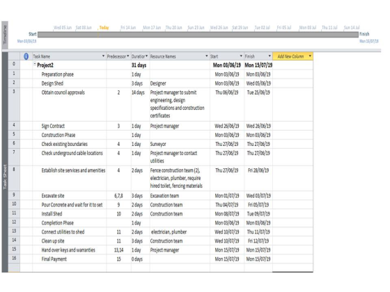Image resolution: width=390 pixels, height=292 pixels.
Task: Collapse the Project2 summary task
Action: (x=35, y=64)
